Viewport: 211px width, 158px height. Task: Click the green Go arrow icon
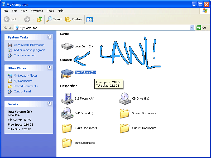pyautogui.click(x=199, y=28)
